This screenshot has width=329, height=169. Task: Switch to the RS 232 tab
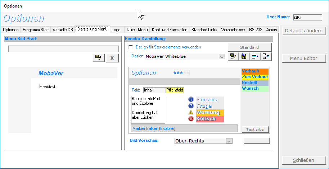256,30
